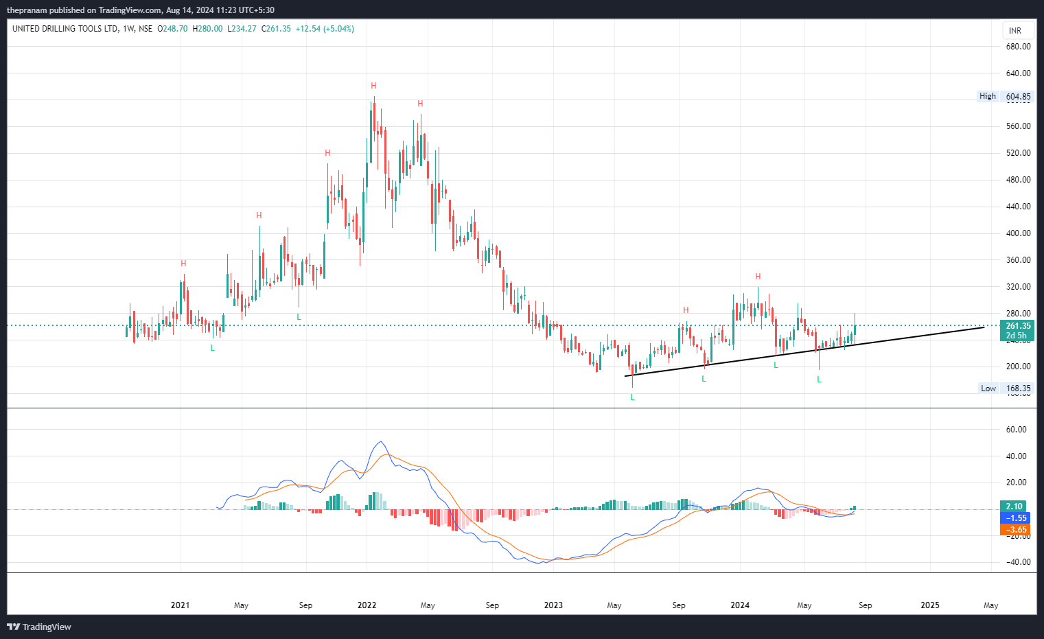Click the 400.00 price scale label
Viewport: 1044px width, 639px height.
click(x=1018, y=233)
